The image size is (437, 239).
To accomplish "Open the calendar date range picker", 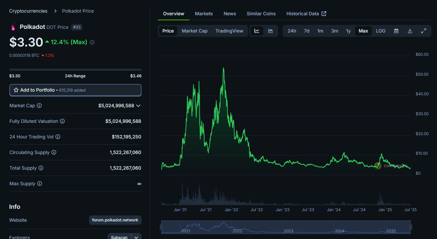I will [396, 31].
